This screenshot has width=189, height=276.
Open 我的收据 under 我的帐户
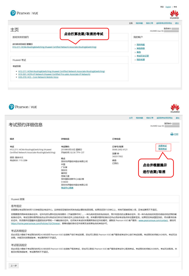coord(140,60)
